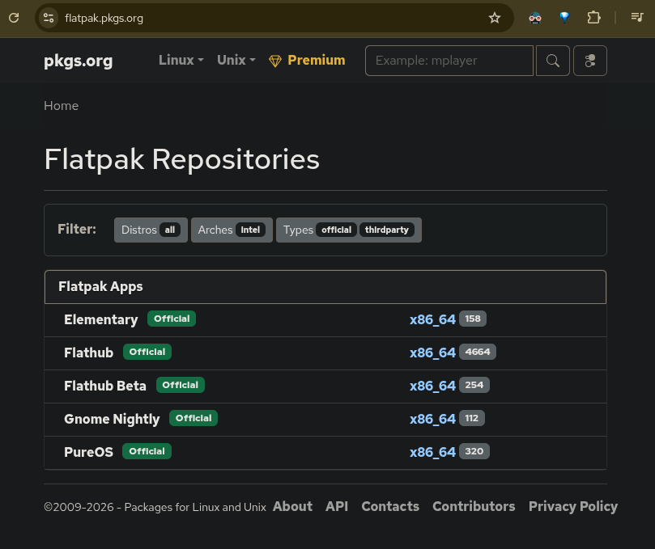
Task: Click the 'intel' badge in Arches filter
Action: pyautogui.click(x=250, y=230)
